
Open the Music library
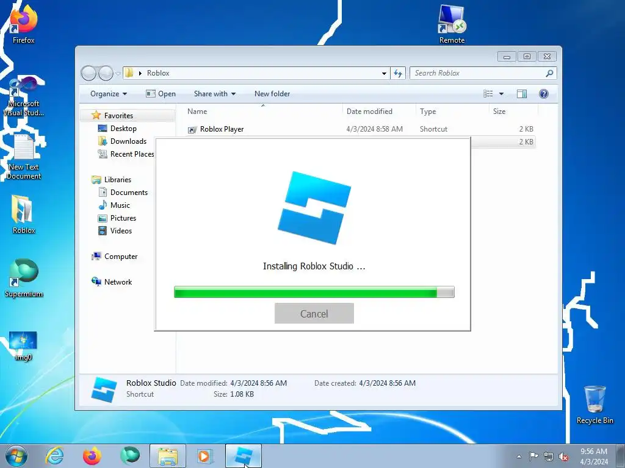pyautogui.click(x=120, y=205)
